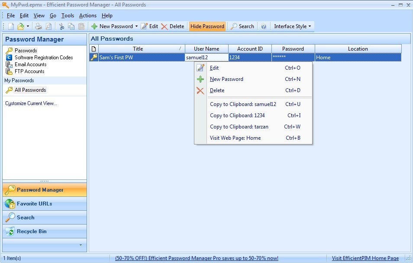Image resolution: width=413 pixels, height=263 pixels.
Task: Click the Copy icon in toolbar
Action: (71, 26)
